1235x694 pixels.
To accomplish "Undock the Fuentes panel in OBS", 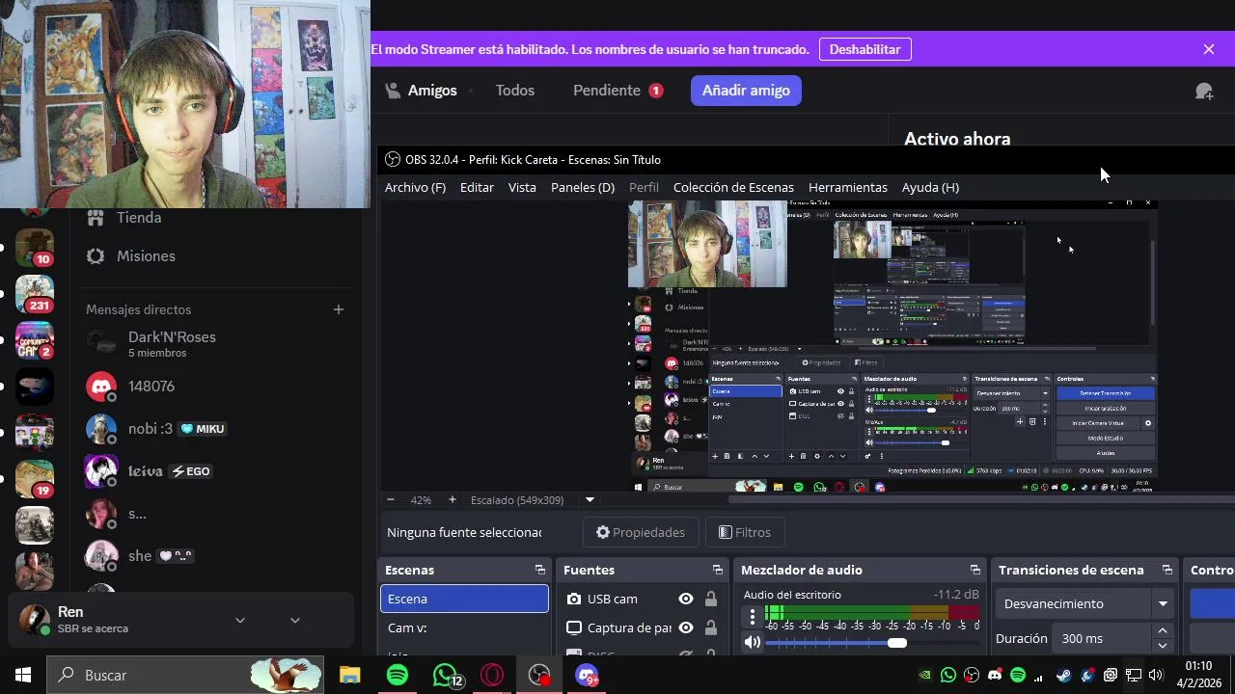I will 717,570.
